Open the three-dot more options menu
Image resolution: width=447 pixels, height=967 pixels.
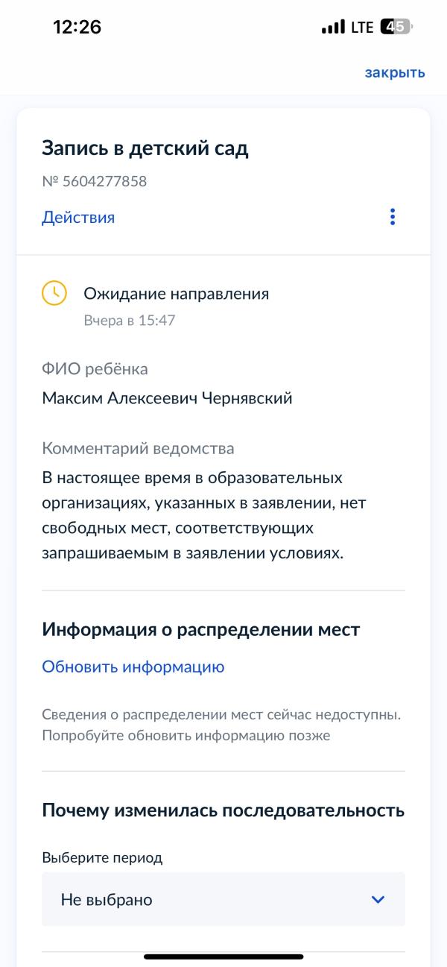click(x=393, y=217)
